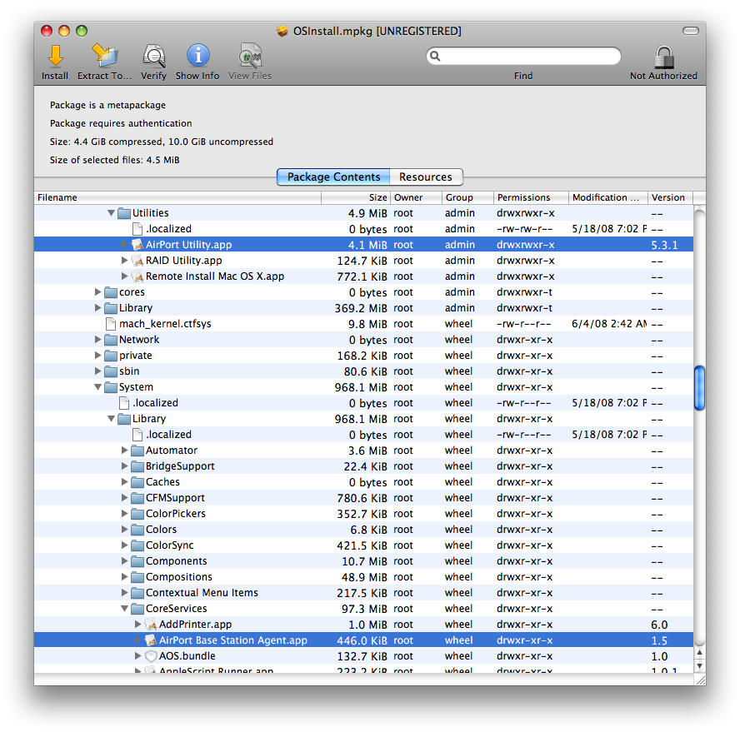The width and height of the screenshot is (740, 732).
Task: Select the Colors folder row
Action: (x=364, y=530)
